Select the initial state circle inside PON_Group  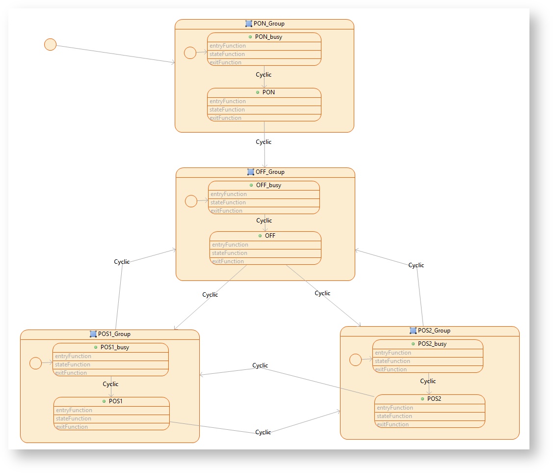[x=190, y=53]
